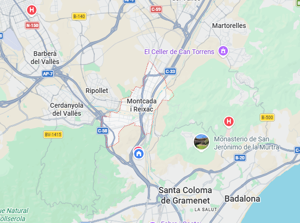Click the B-500 road badge

click(267, 118)
